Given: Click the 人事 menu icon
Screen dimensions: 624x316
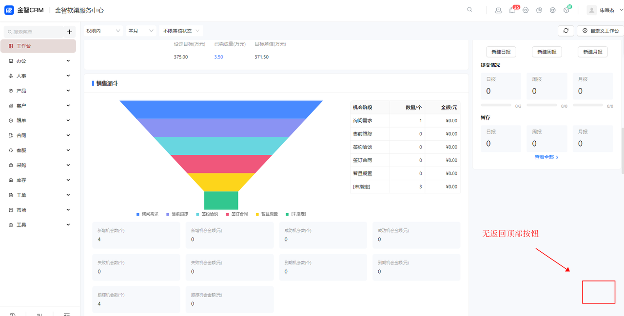Looking at the screenshot, I should (x=11, y=76).
